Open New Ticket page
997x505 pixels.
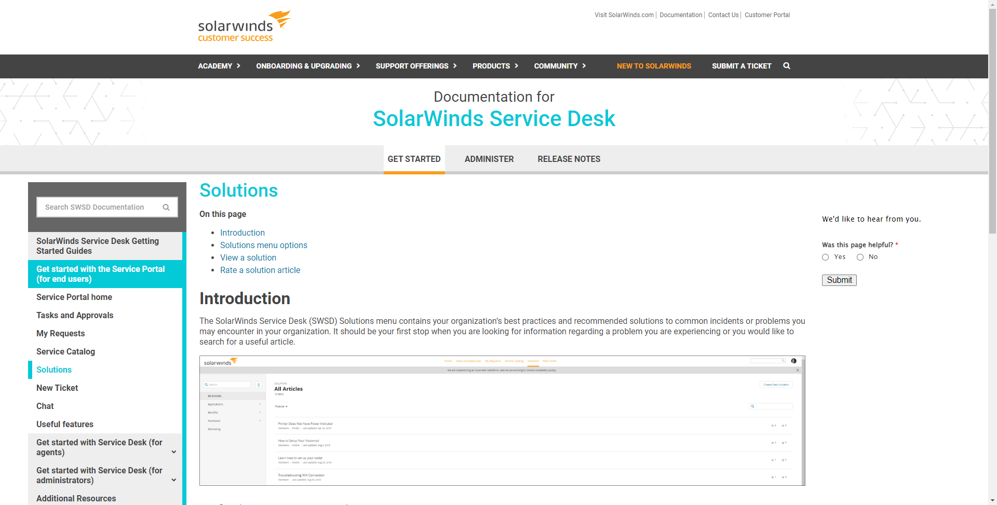tap(57, 388)
